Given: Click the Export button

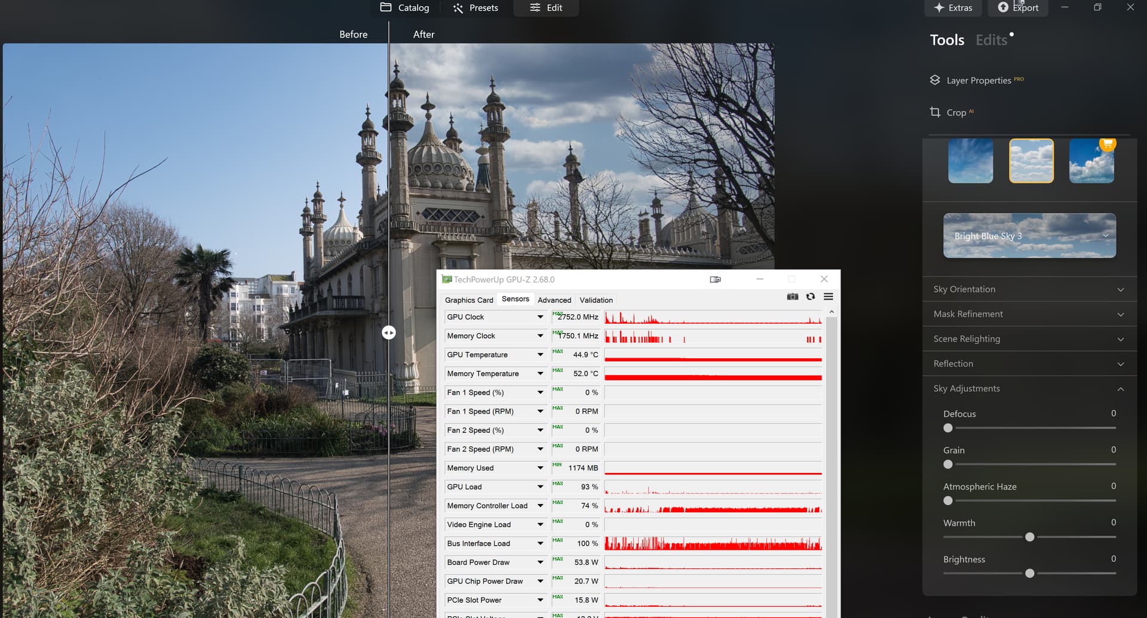Looking at the screenshot, I should click(x=1019, y=8).
